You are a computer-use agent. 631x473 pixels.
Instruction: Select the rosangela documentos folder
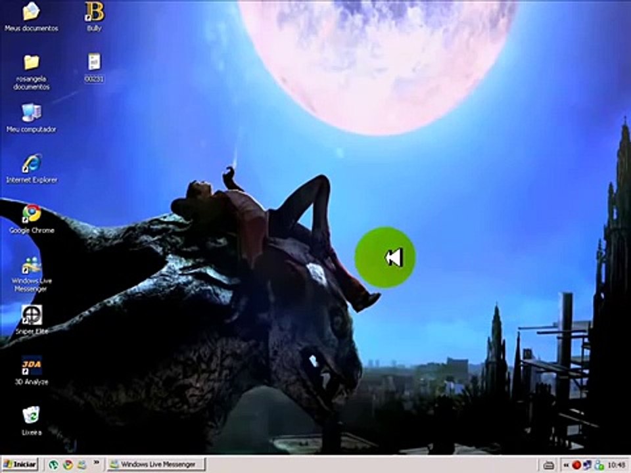tap(32, 72)
